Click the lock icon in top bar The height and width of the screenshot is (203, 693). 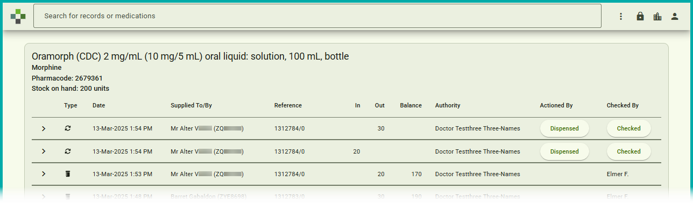coord(640,16)
